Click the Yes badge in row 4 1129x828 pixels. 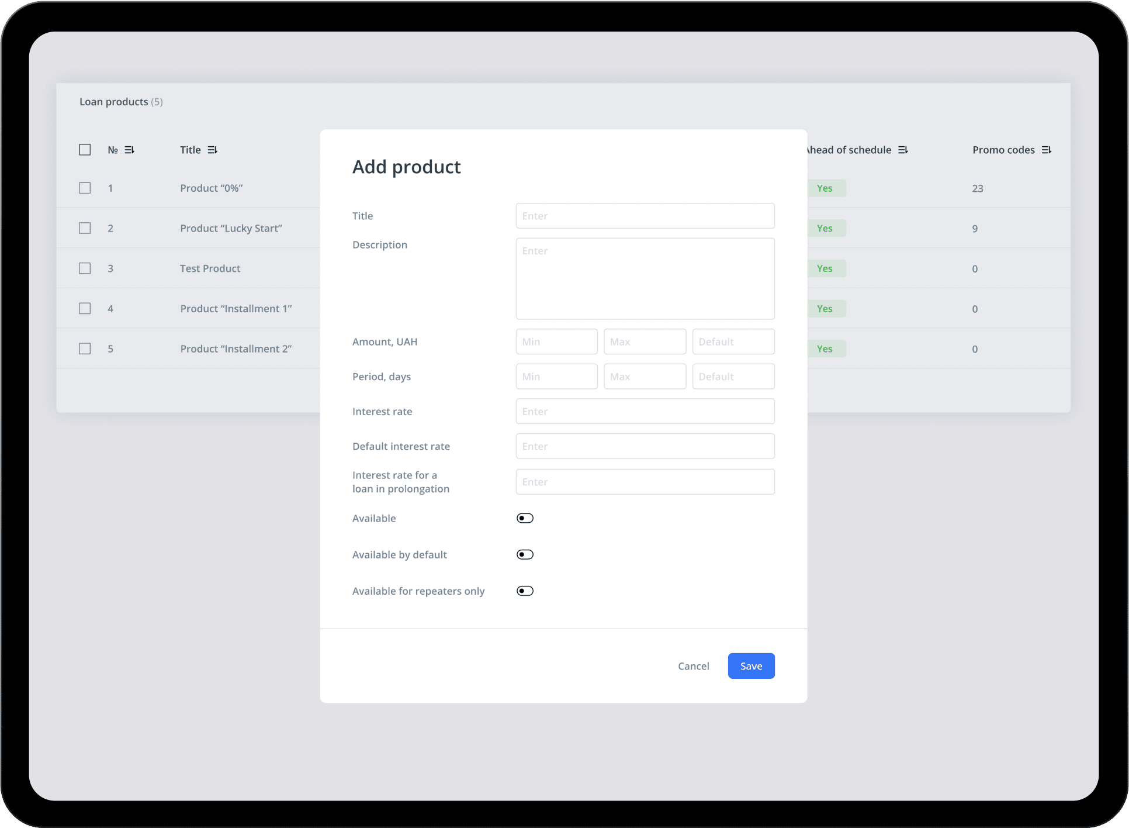point(826,309)
